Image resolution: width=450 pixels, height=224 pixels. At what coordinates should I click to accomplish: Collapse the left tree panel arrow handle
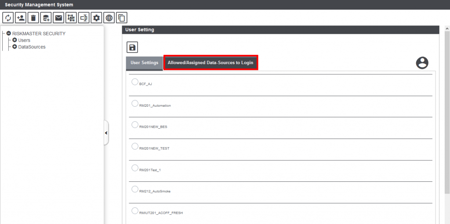point(106,133)
